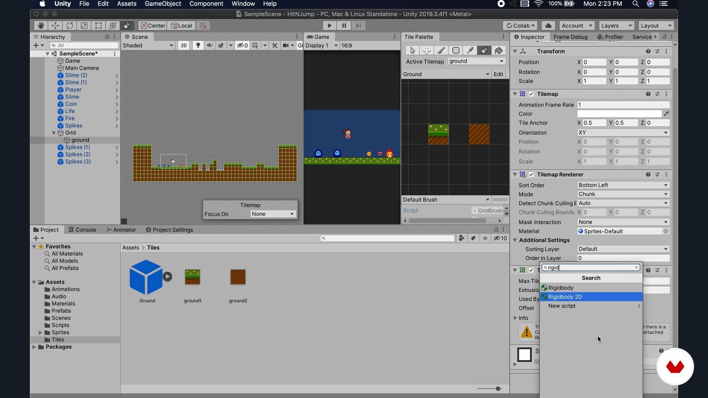Toggle 2D scene view mode
This screenshot has height=398, width=708.
coord(184,45)
